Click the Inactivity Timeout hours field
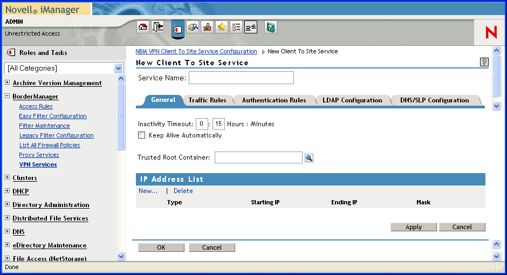 click(x=202, y=124)
